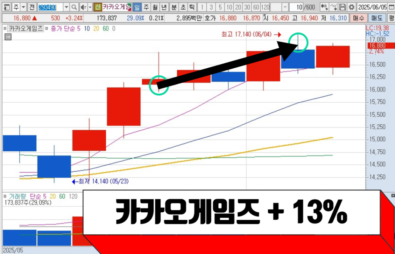Open the calendar picker icon
Image resolution: width=395 pixels, height=254 pixels.
pyautogui.click(x=391, y=7)
